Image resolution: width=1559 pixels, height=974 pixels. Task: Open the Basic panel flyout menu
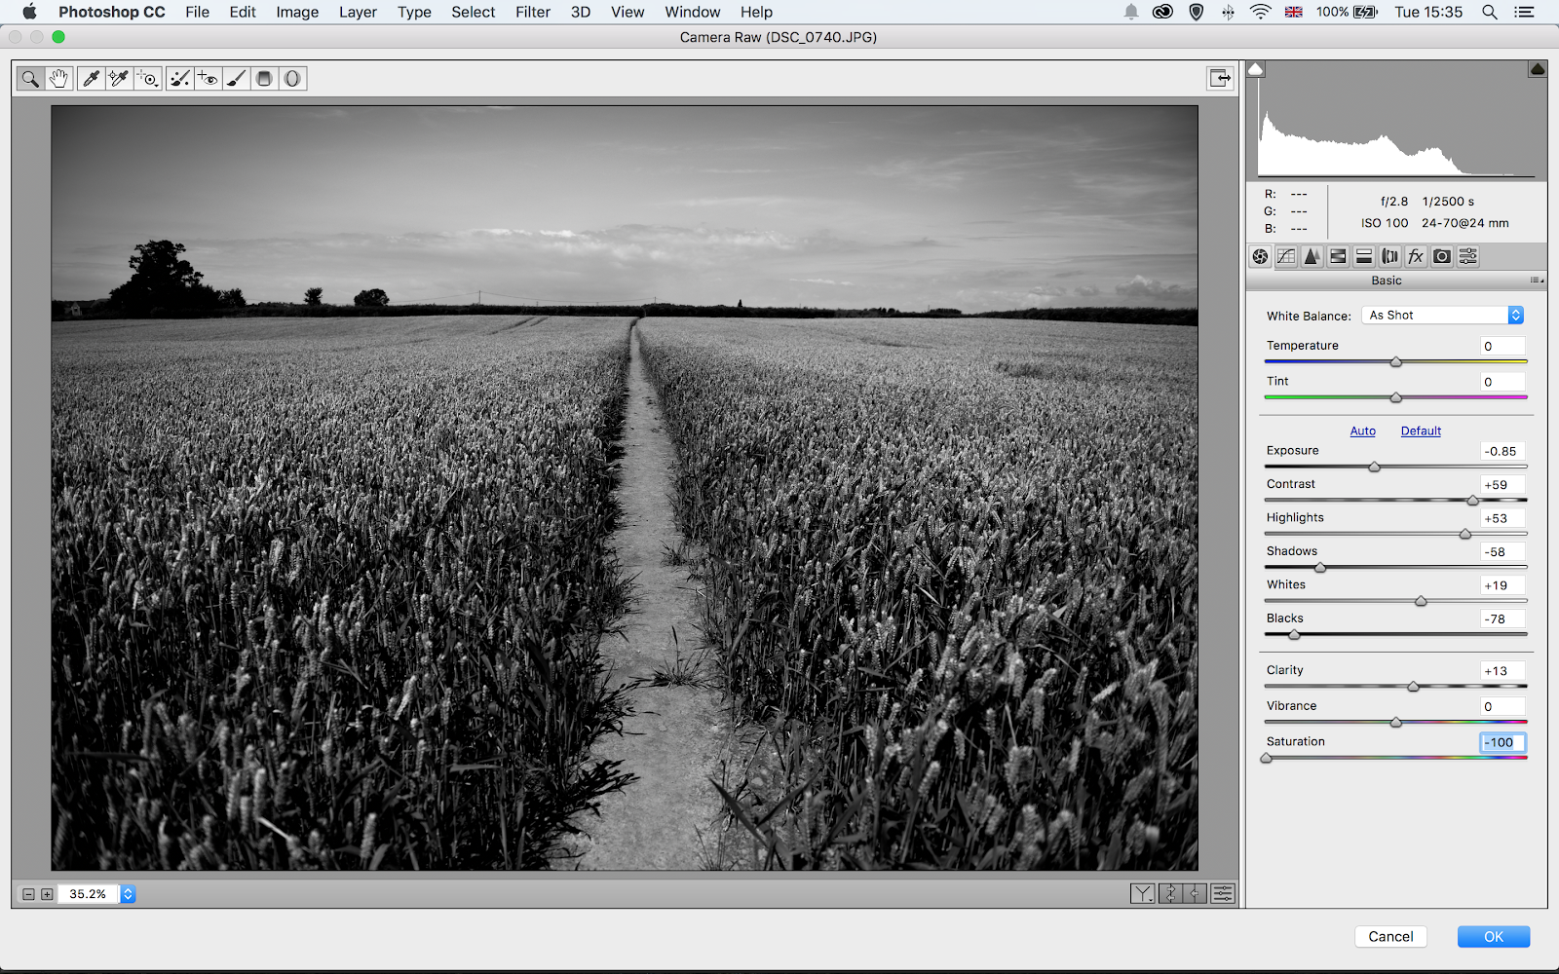pyautogui.click(x=1537, y=281)
